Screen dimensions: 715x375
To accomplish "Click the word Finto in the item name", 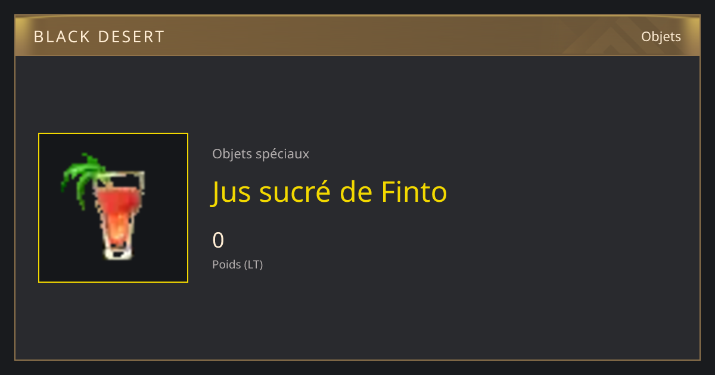I will (414, 192).
